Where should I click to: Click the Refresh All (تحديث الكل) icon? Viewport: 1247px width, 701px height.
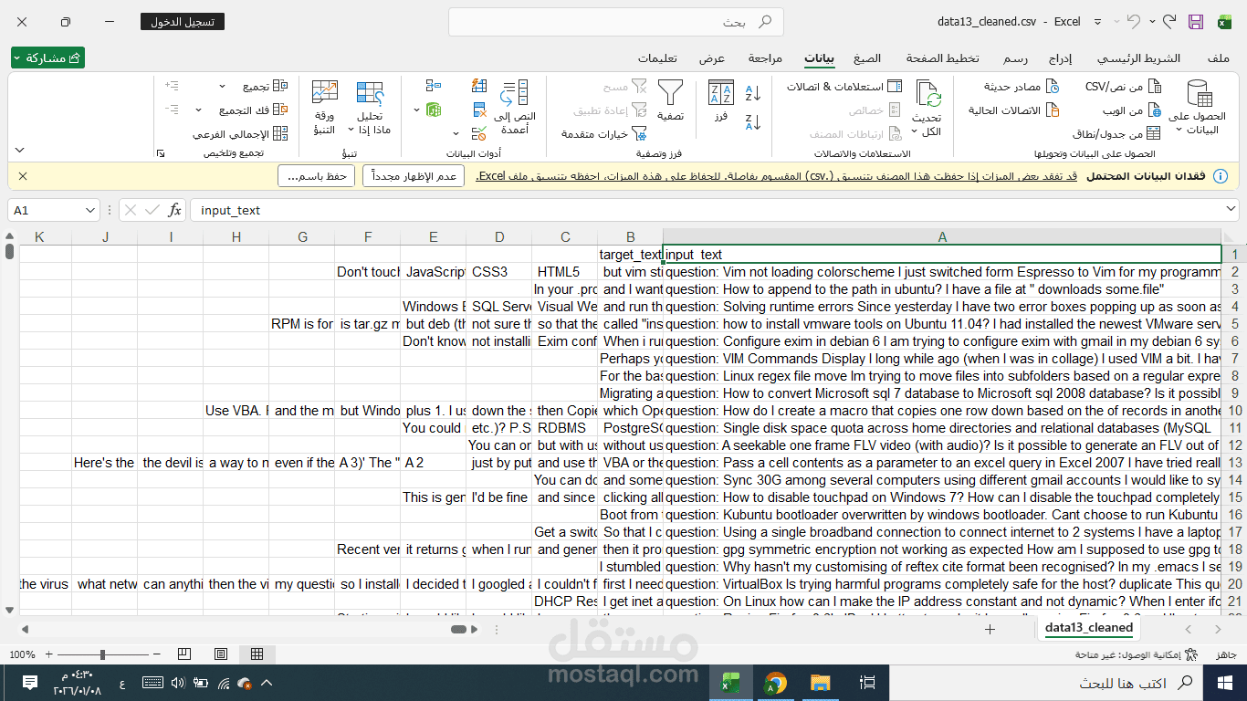[x=927, y=94]
